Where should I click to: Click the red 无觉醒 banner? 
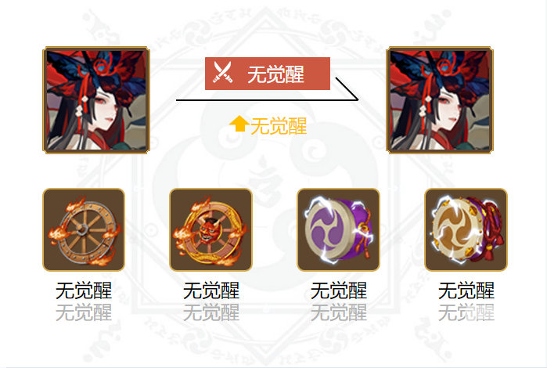(x=268, y=74)
